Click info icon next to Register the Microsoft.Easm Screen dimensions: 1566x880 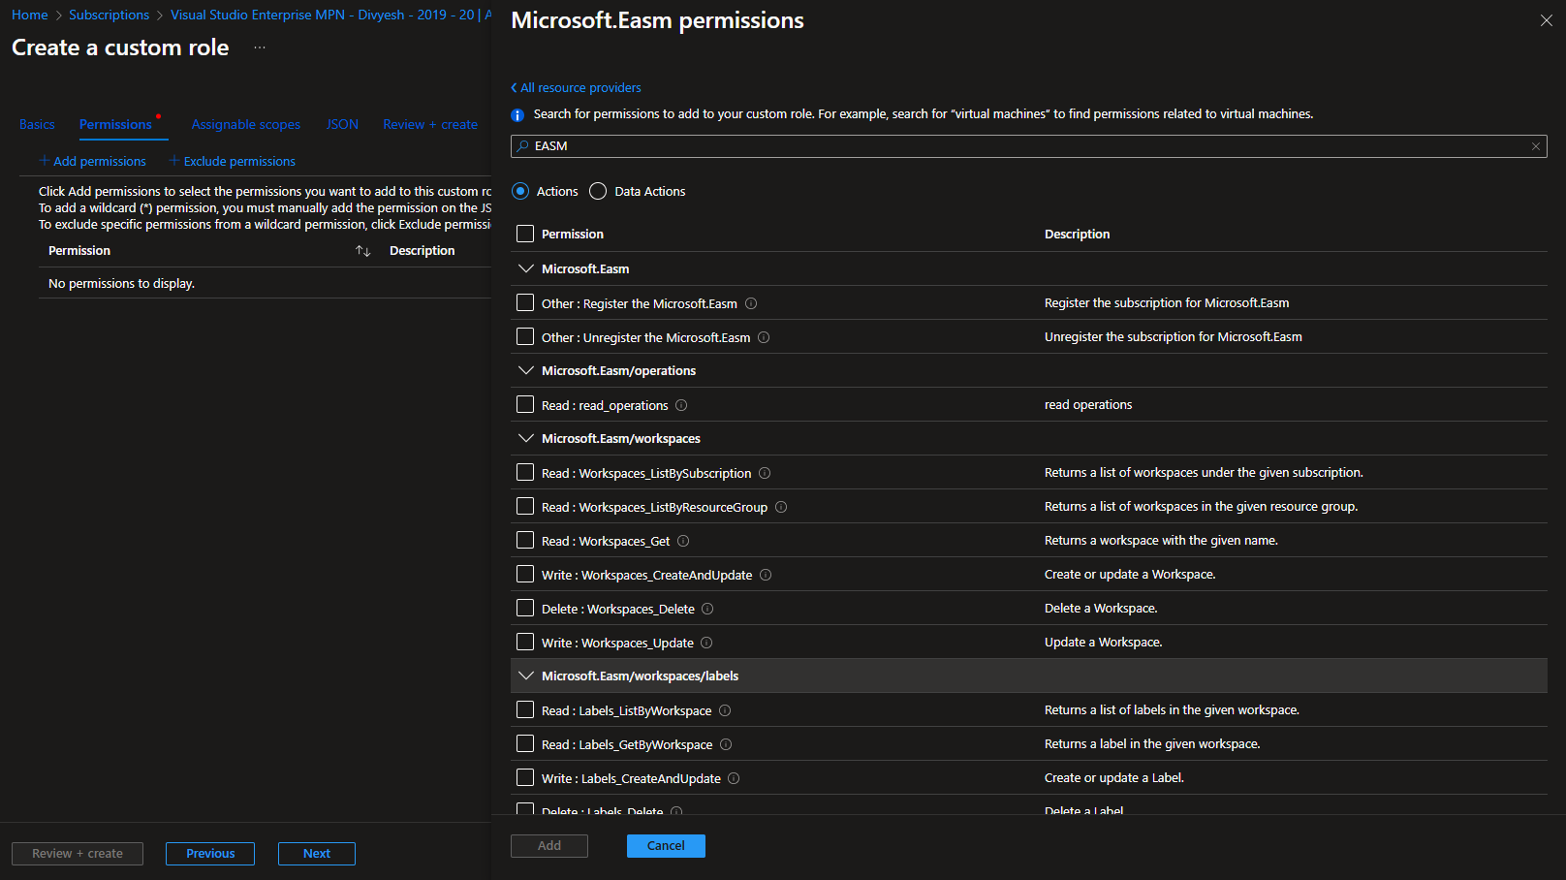pos(751,303)
